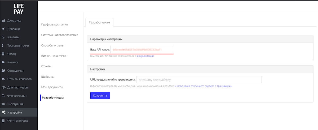The width and height of the screenshot is (318, 130).
Task: Click the LIFE PAY logo
Action: 19,9
